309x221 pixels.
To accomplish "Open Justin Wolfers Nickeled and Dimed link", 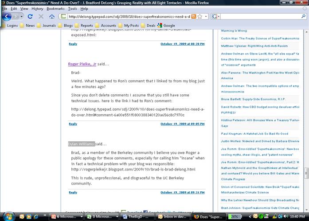I will coord(260,141).
